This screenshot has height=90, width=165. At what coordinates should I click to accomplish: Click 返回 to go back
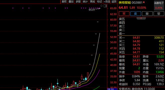click(114, 2)
